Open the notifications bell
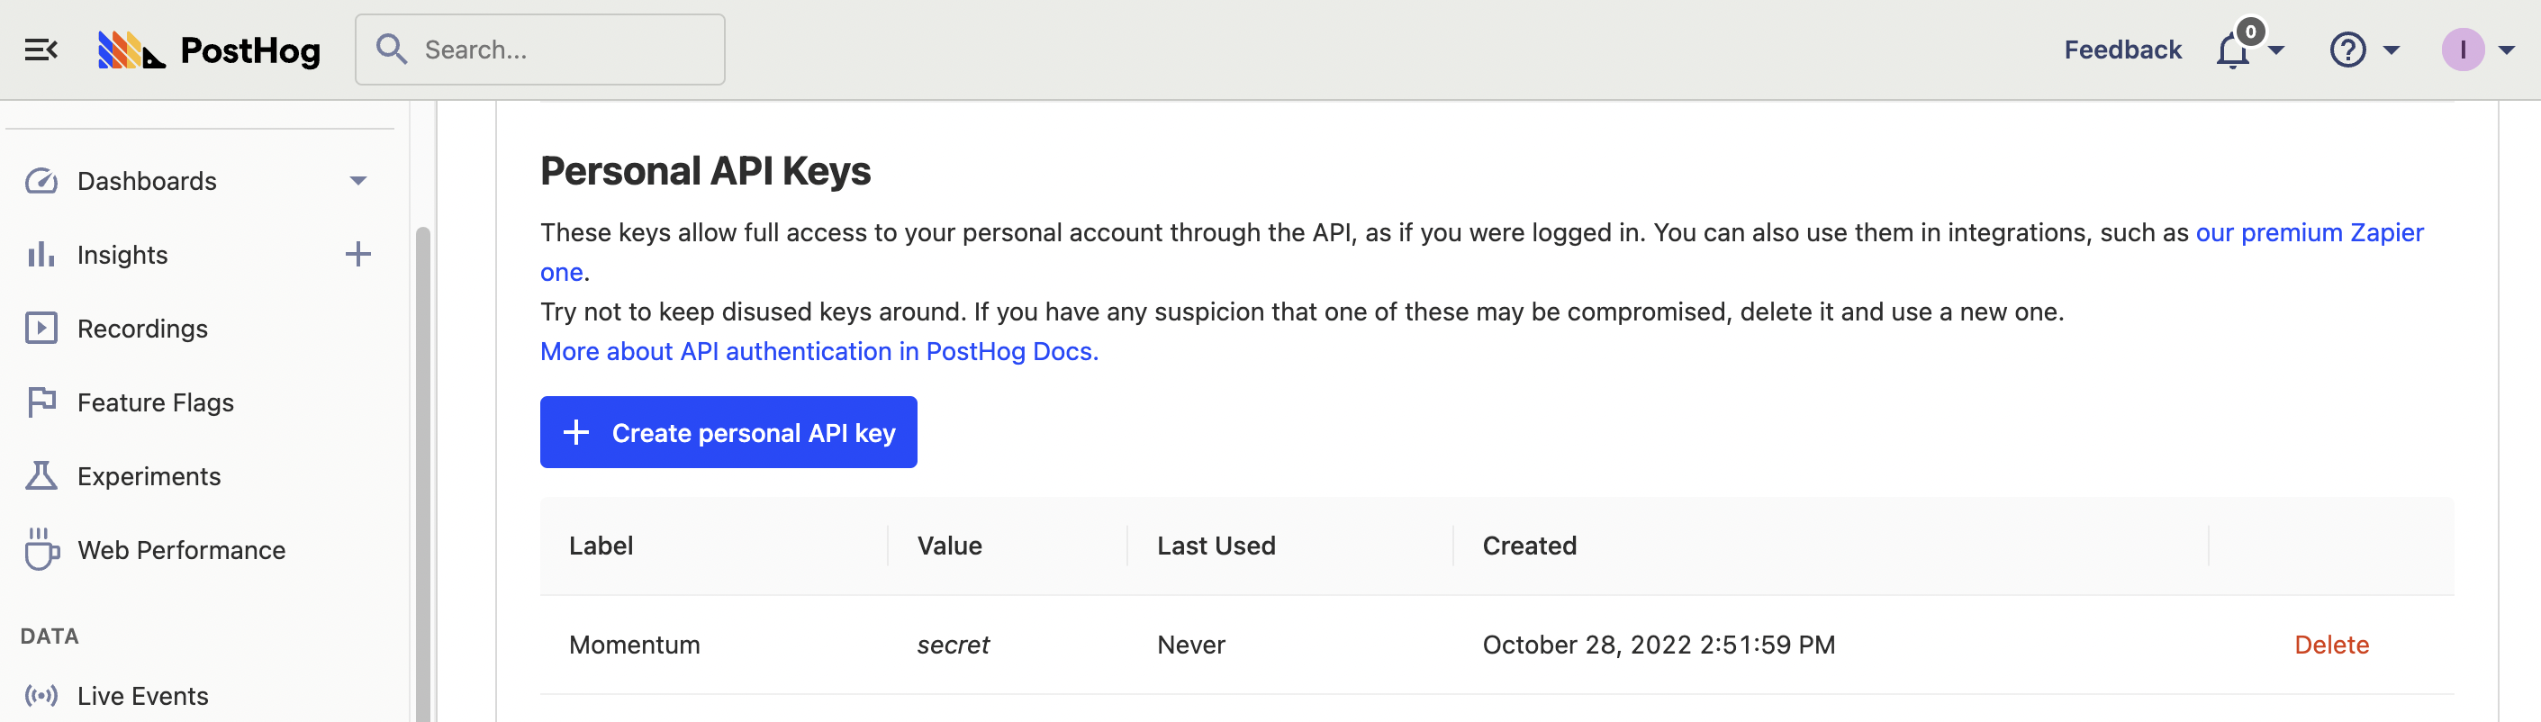Image resolution: width=2541 pixels, height=722 pixels. point(2233,50)
